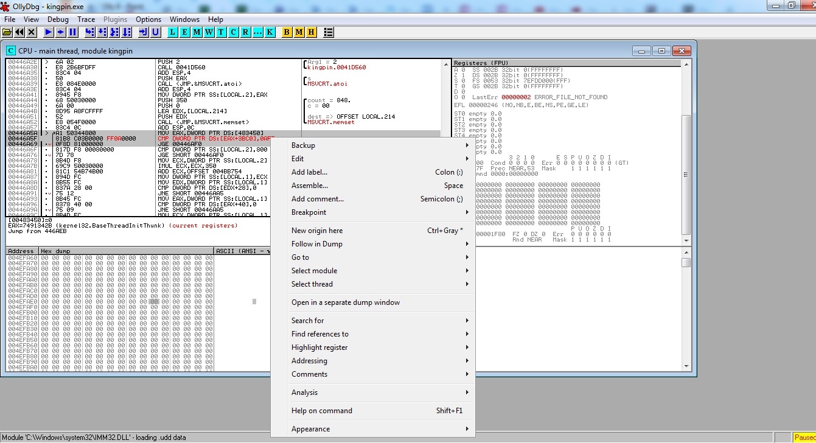Maximize the CPU child window
This screenshot has width=816, height=443.
click(x=662, y=51)
